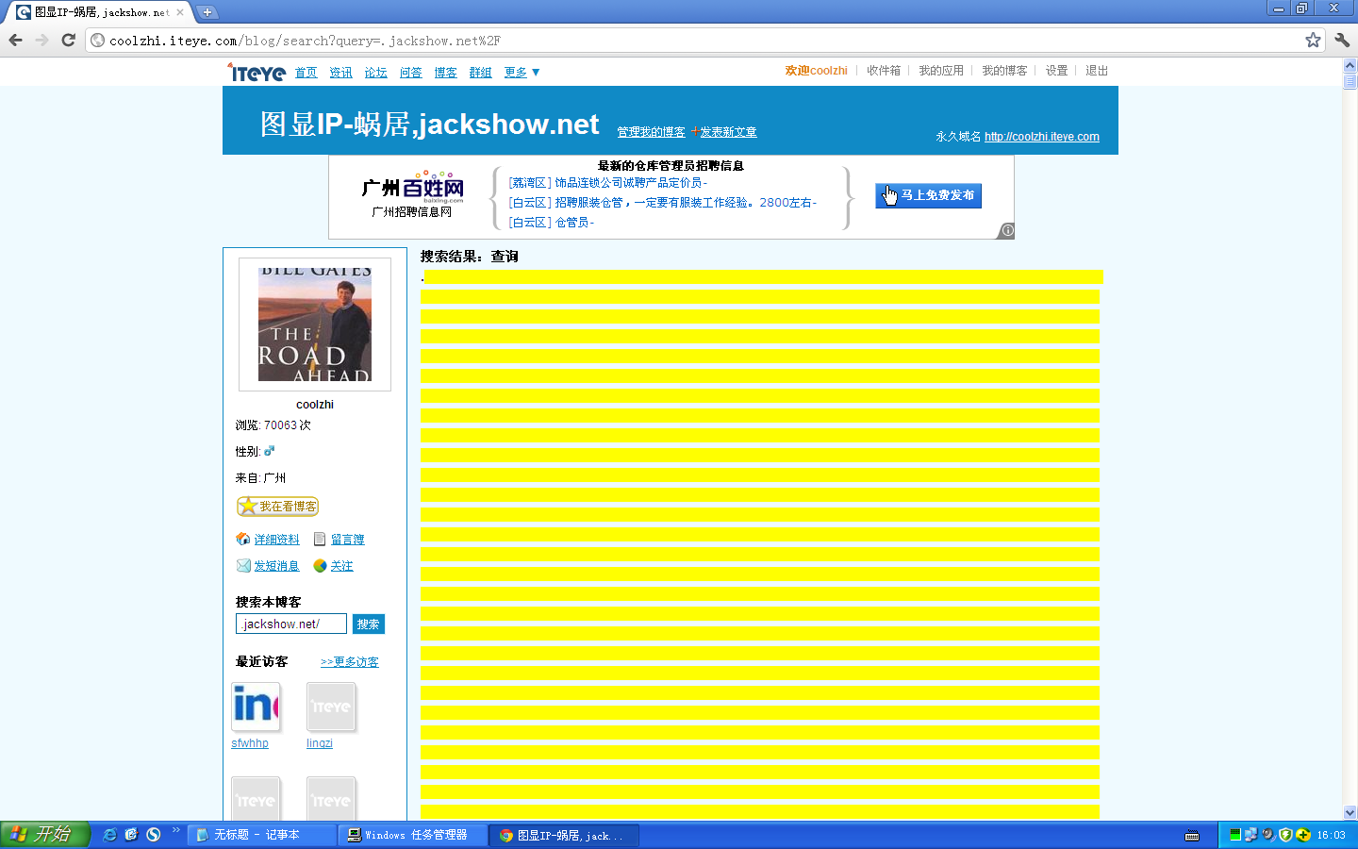1358x849 pixels.
Task: Expand the 更多 dropdown menu
Action: (x=522, y=73)
